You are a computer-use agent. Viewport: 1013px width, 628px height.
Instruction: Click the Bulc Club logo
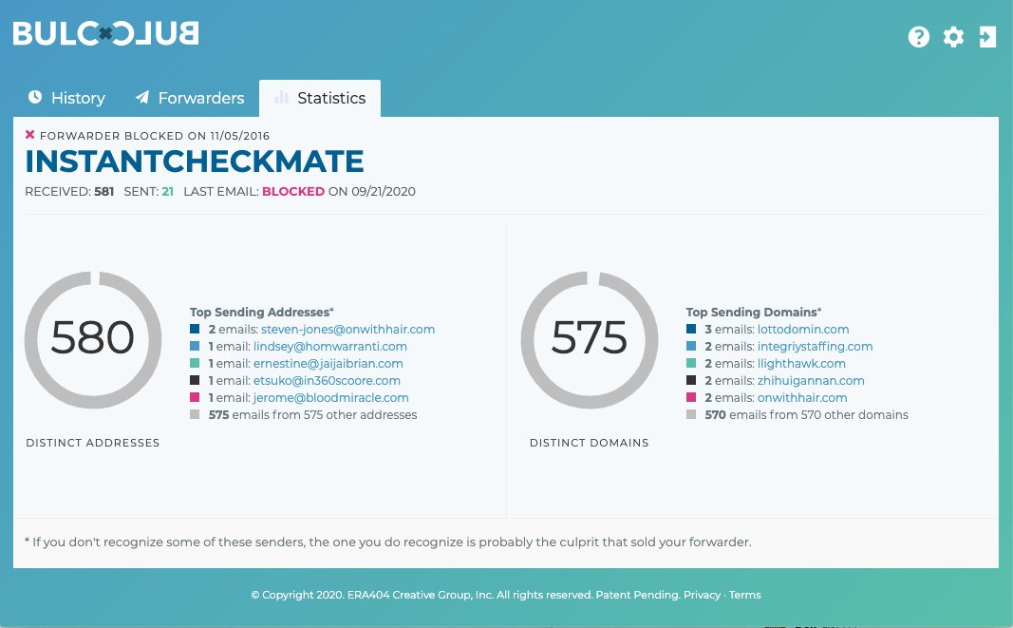[106, 33]
